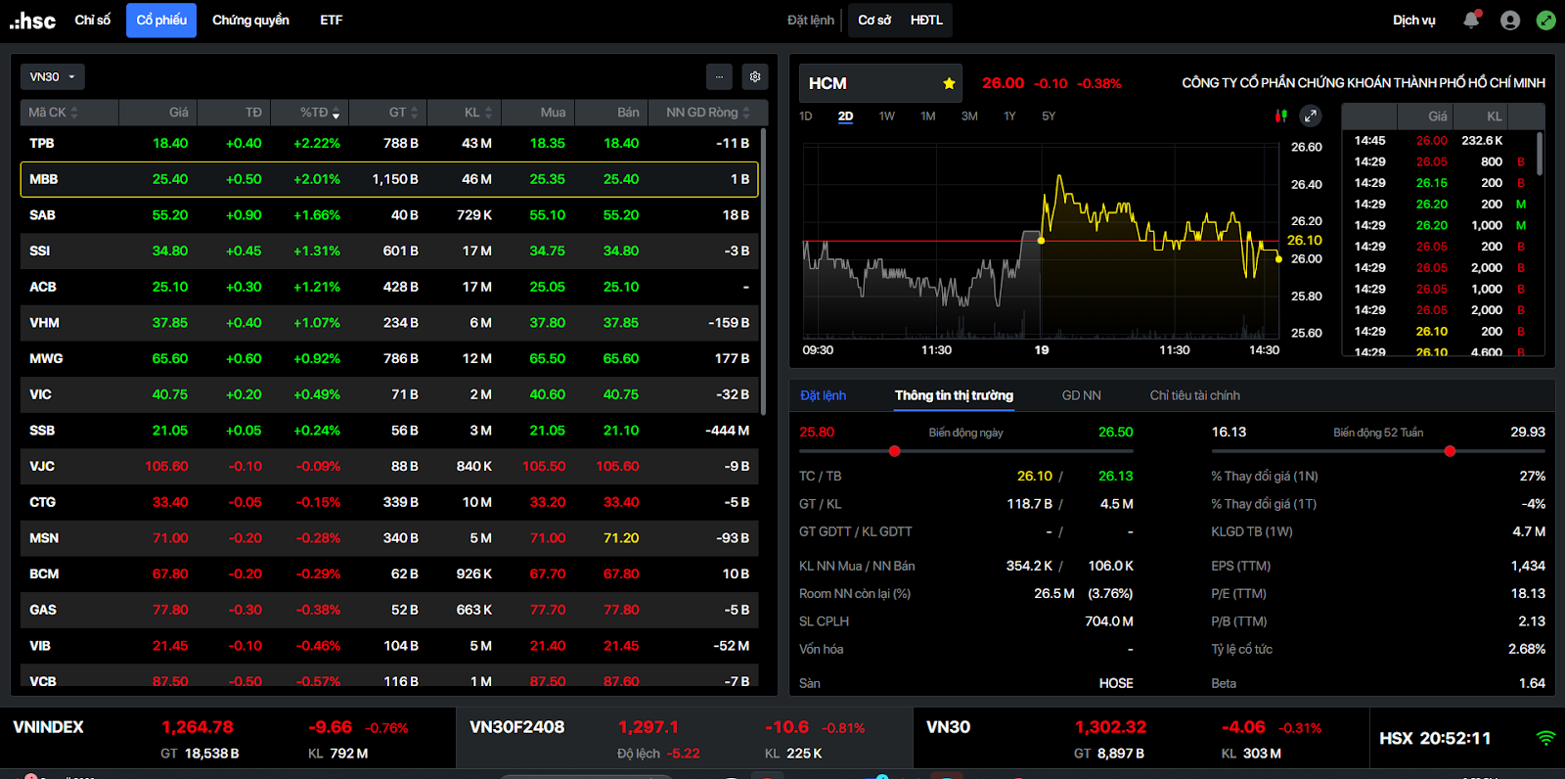The width and height of the screenshot is (1565, 779).
Task: Go to Chỉ số tab
Action: (93, 20)
